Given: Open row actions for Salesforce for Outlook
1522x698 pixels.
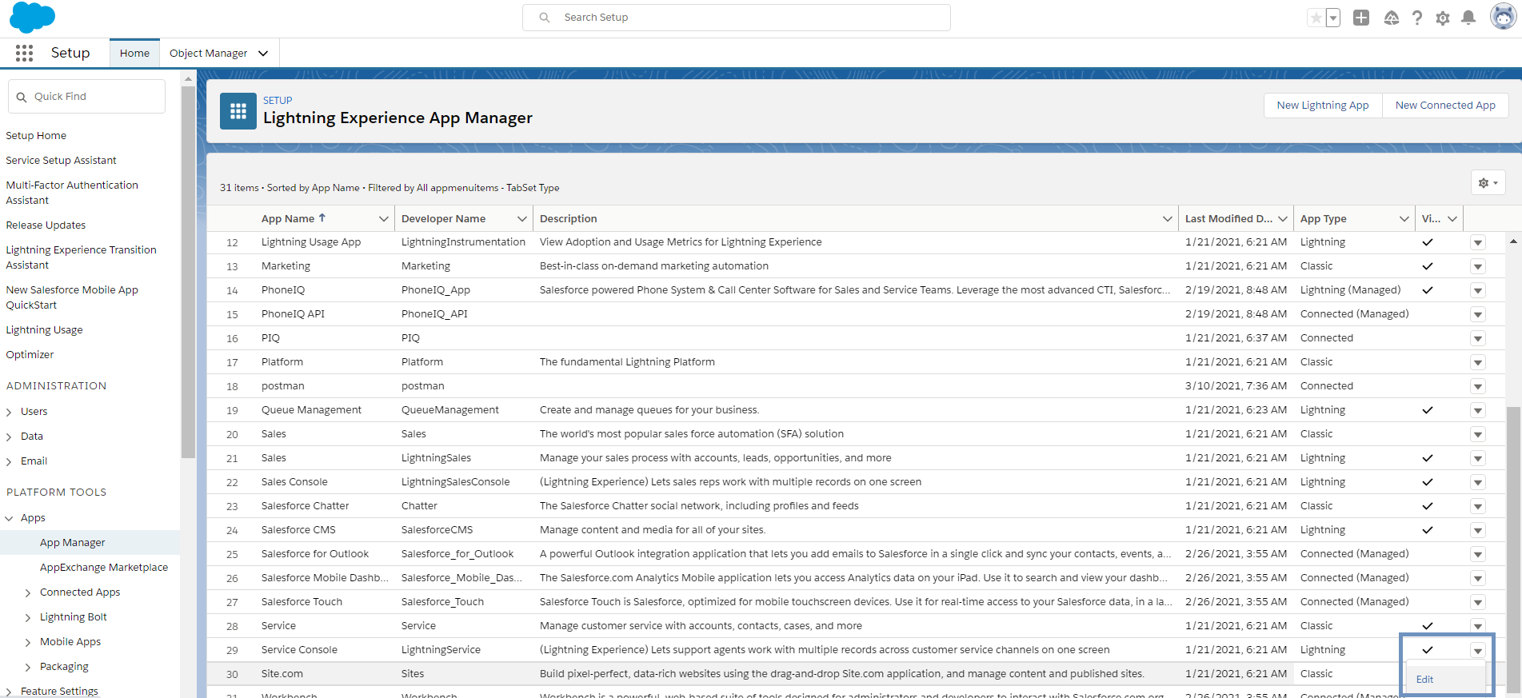Looking at the screenshot, I should click(x=1478, y=554).
